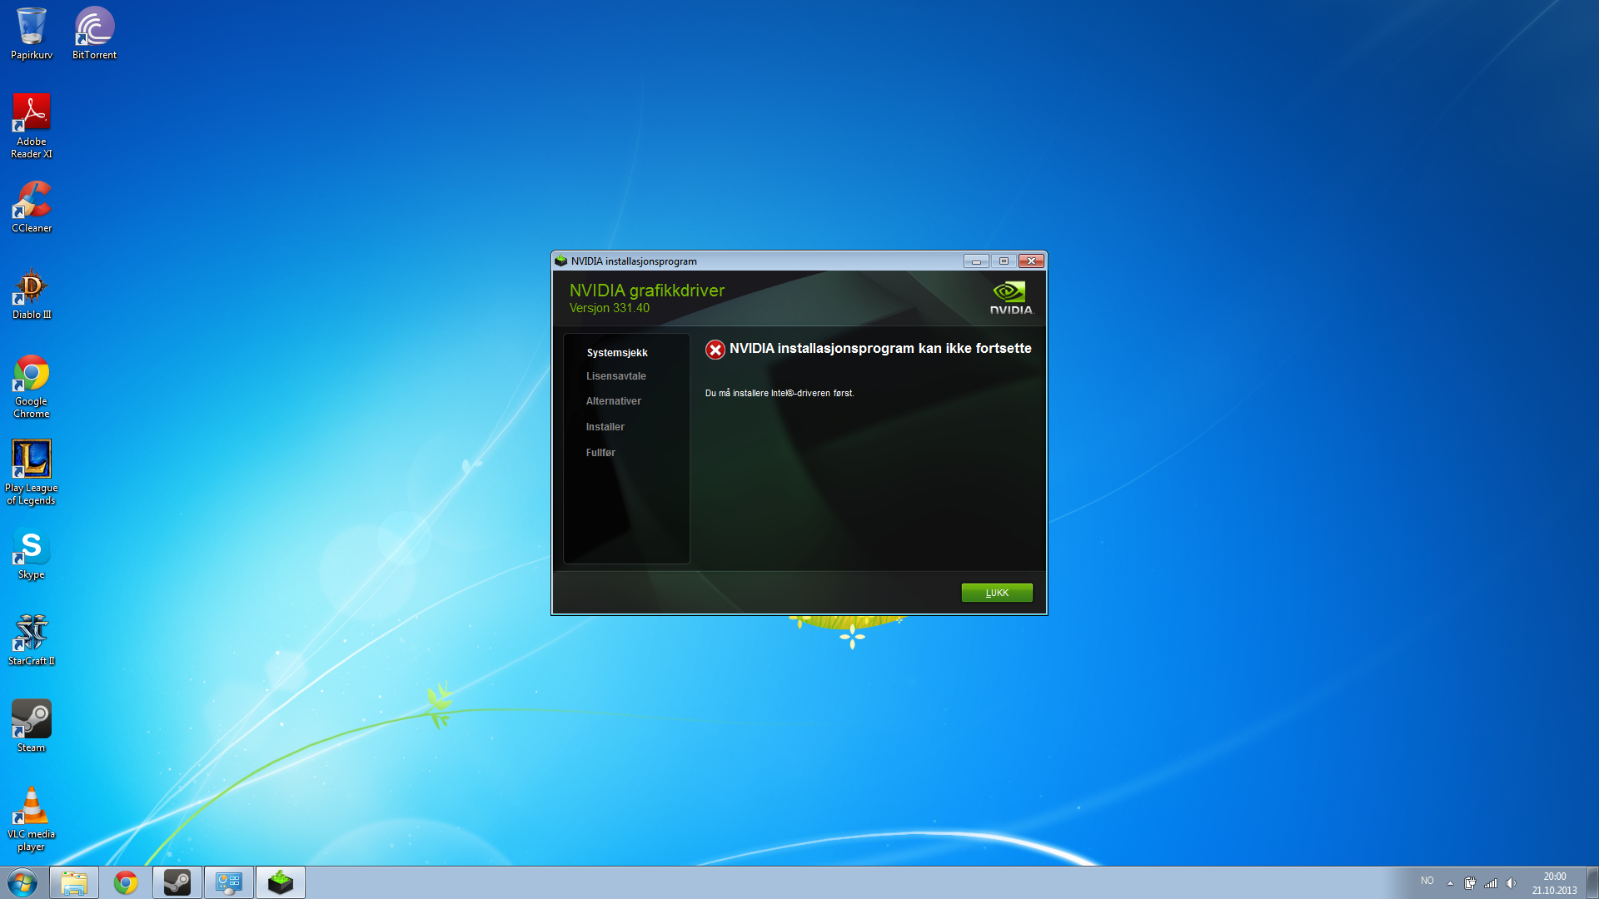Click the NVIDIA installer title bar icon
The height and width of the screenshot is (899, 1599).
(x=561, y=261)
